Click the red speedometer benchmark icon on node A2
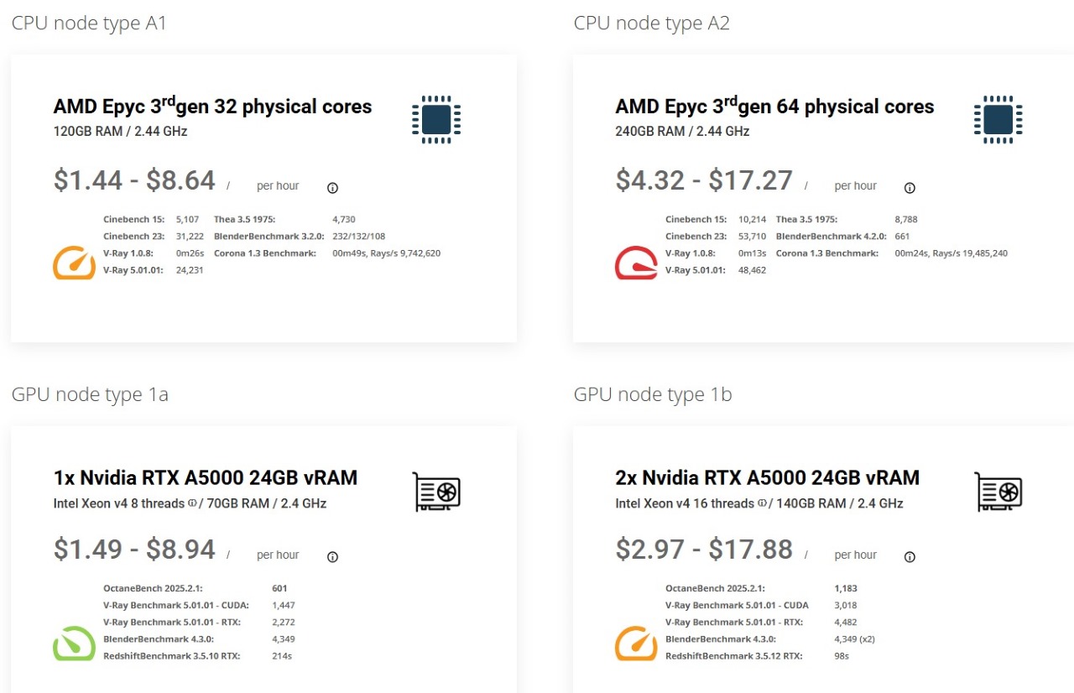This screenshot has height=693, width=1074. (x=636, y=263)
